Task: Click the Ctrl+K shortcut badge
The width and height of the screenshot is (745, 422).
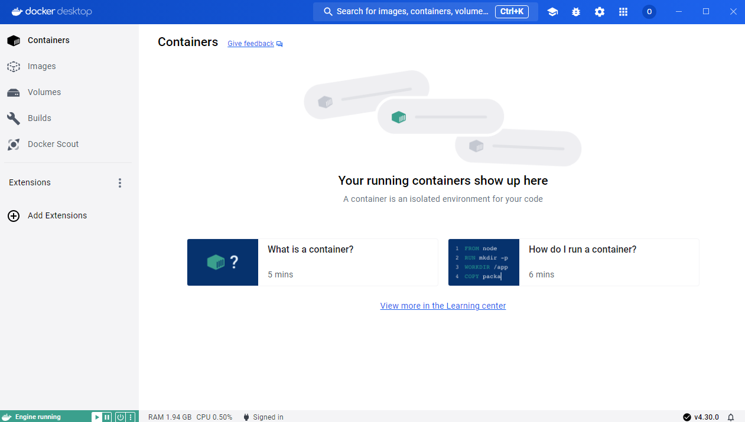Action: 512,12
